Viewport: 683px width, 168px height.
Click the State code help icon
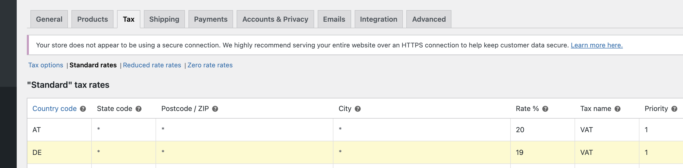138,109
